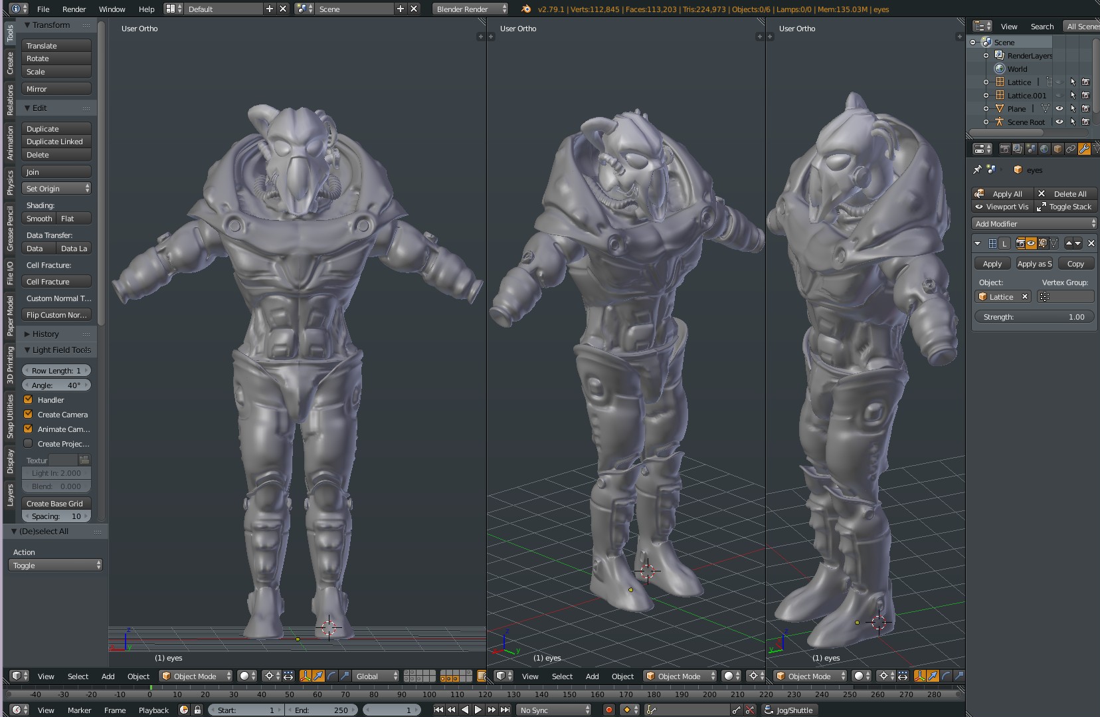
Task: Click the Apply All modifiers button
Action: coord(1002,194)
